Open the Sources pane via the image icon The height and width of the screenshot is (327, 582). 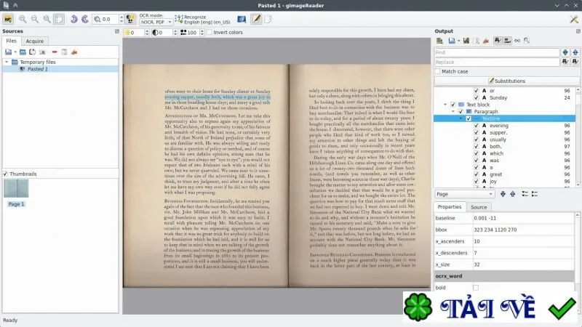8,19
